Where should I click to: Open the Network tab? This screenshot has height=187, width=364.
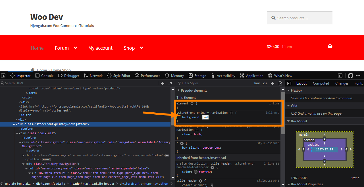tap(93, 75)
